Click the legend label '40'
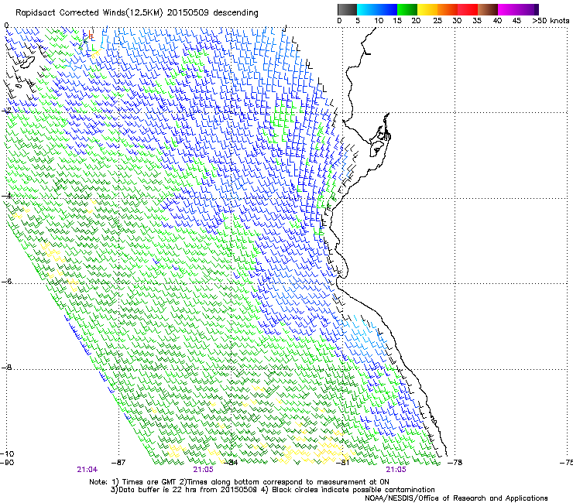The width and height of the screenshot is (573, 503). tap(497, 21)
